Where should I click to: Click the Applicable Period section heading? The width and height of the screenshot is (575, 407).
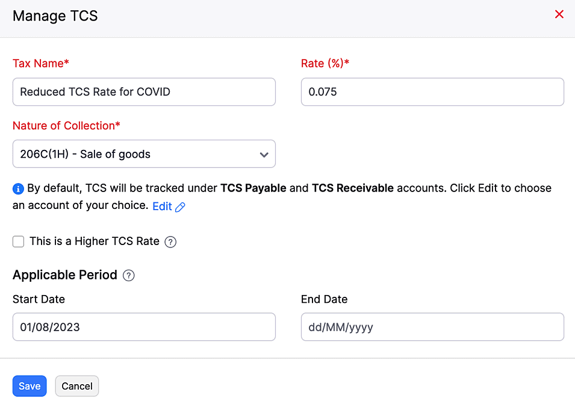[65, 275]
